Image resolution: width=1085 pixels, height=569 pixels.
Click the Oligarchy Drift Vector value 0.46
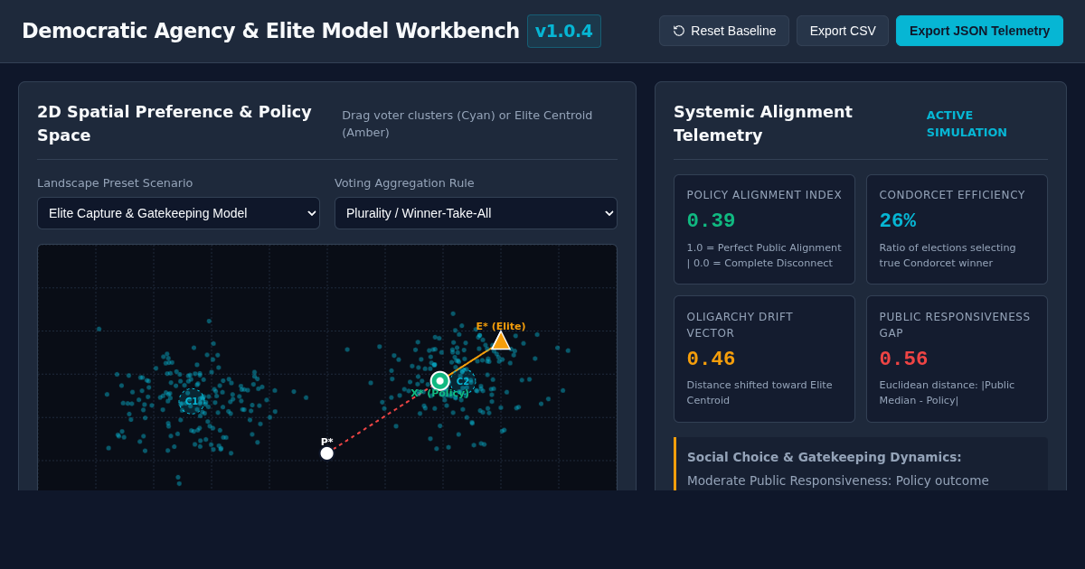tap(712, 359)
